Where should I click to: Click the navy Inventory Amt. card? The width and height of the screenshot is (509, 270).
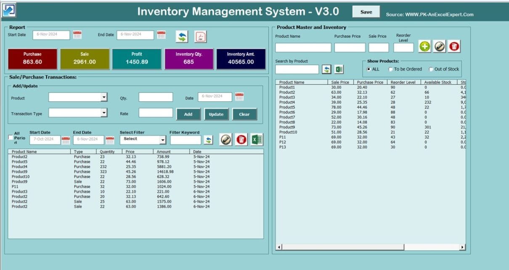[241, 59]
